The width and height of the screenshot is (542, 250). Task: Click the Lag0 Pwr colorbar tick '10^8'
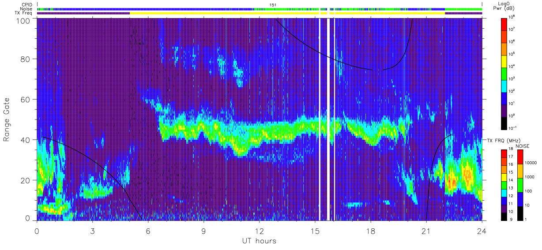click(512, 16)
